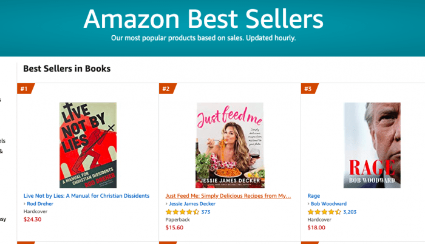This screenshot has width=425, height=244.
Task: Click the Amazon Best Sellers banner heading
Action: point(203,19)
